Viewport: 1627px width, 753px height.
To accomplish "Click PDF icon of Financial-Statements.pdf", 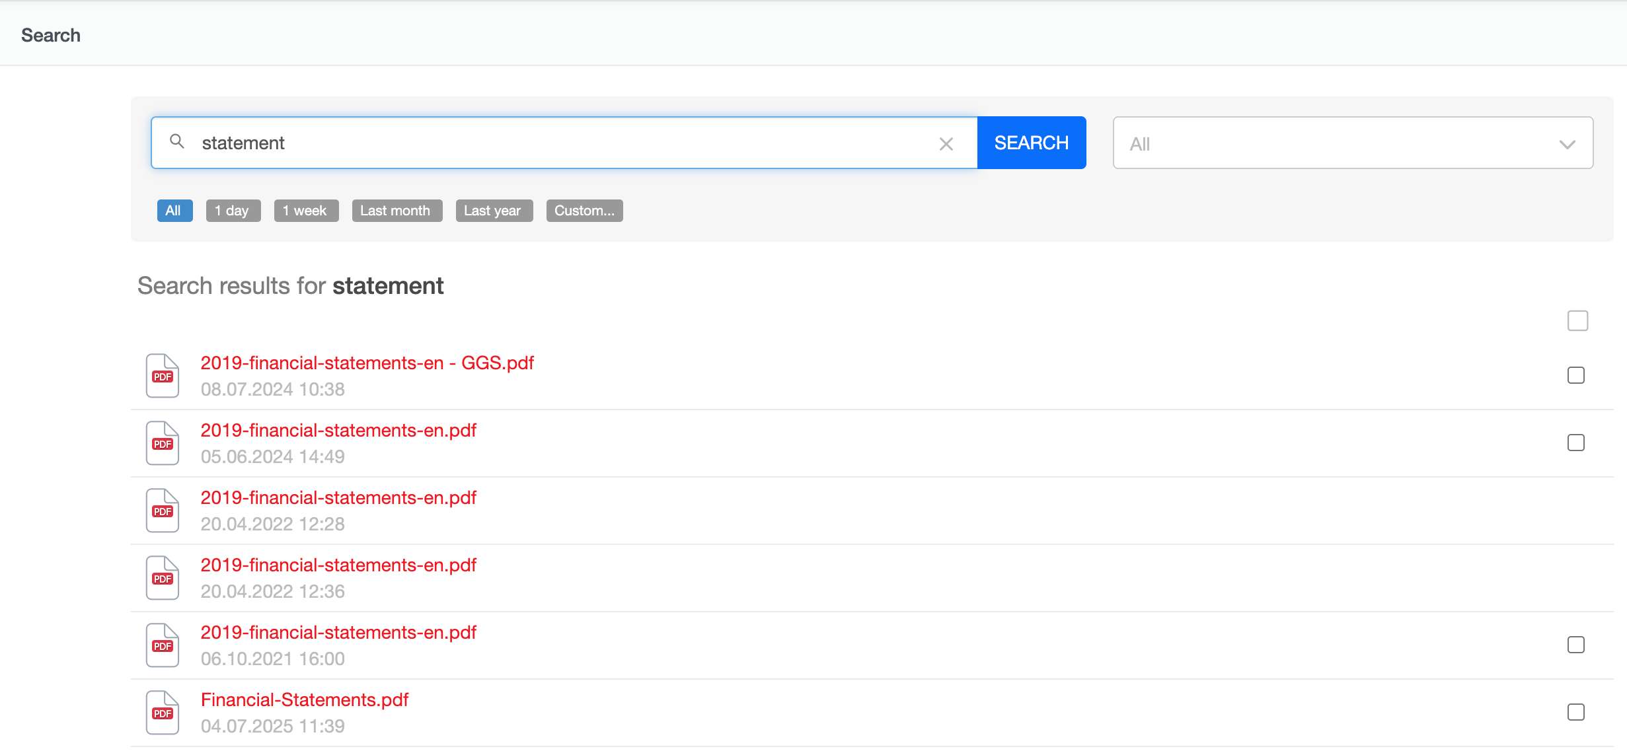I will tap(163, 713).
